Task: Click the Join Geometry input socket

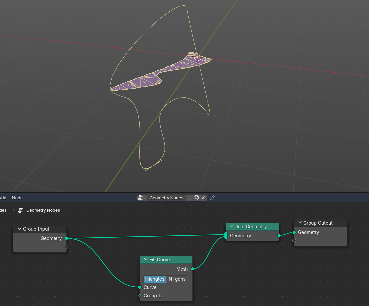Action: [226, 235]
